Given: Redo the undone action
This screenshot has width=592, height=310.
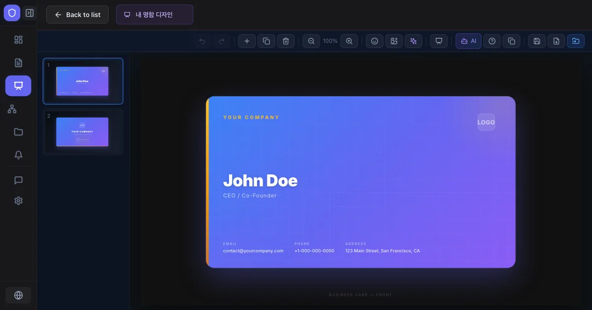Looking at the screenshot, I should click(222, 41).
